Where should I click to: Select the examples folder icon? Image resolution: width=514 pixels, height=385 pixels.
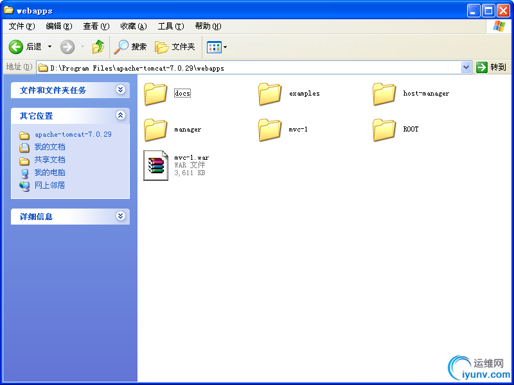click(x=270, y=94)
